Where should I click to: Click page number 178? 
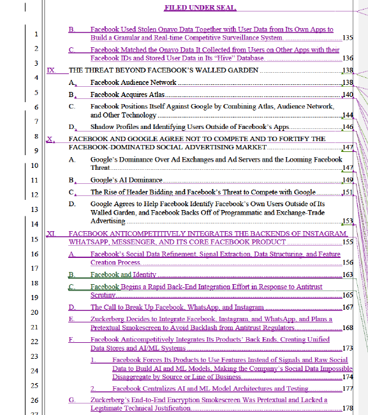coord(348,408)
